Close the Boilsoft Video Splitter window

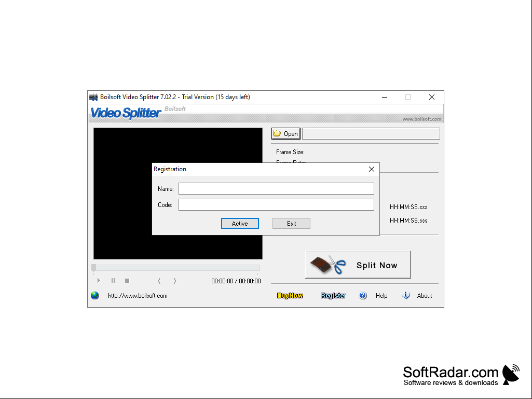pyautogui.click(x=432, y=98)
